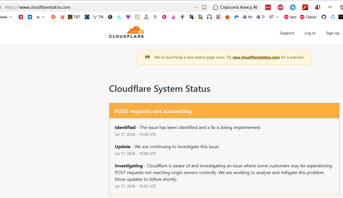Click the timestamp Jul 17, 2026 - 15:02 UTC

click(136, 186)
